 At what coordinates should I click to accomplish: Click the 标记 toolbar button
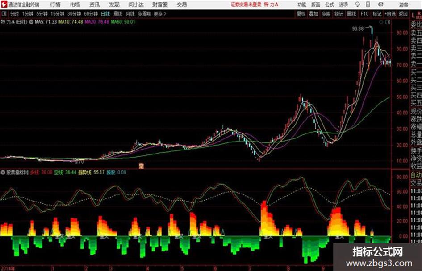[x=377, y=14]
